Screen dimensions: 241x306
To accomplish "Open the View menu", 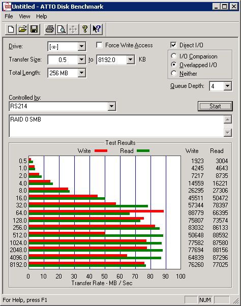I will 24,16.
